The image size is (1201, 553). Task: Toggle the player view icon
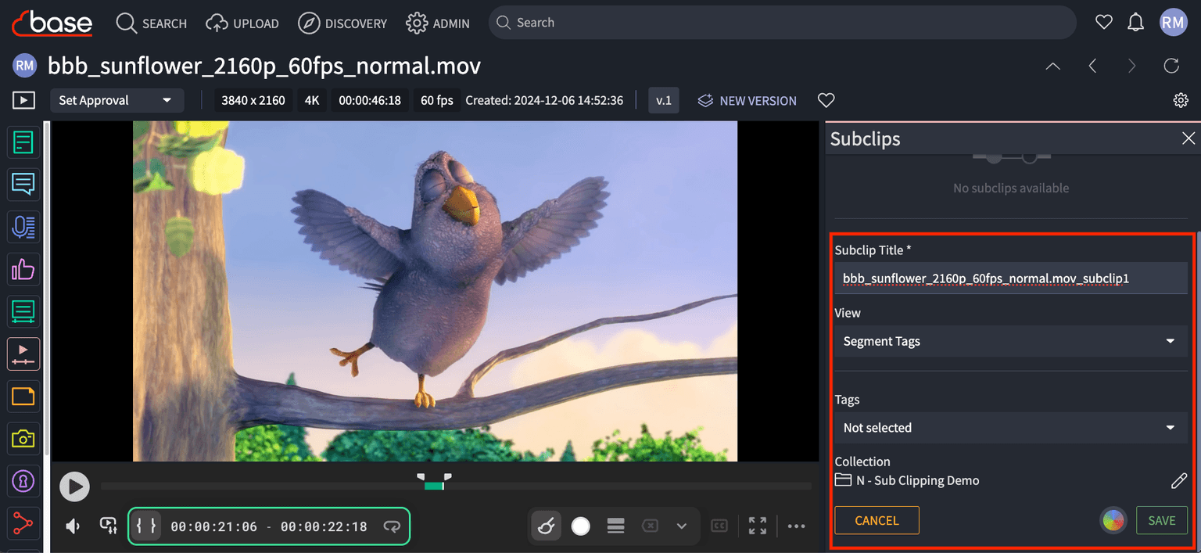pyautogui.click(x=23, y=100)
